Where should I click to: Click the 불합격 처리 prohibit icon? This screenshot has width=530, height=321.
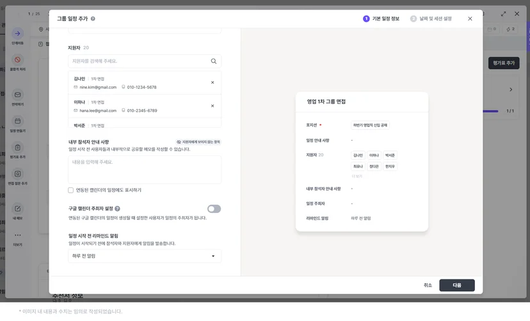pos(17,59)
